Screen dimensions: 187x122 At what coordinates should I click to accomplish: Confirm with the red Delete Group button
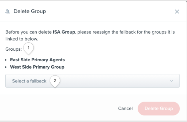coord(159,108)
